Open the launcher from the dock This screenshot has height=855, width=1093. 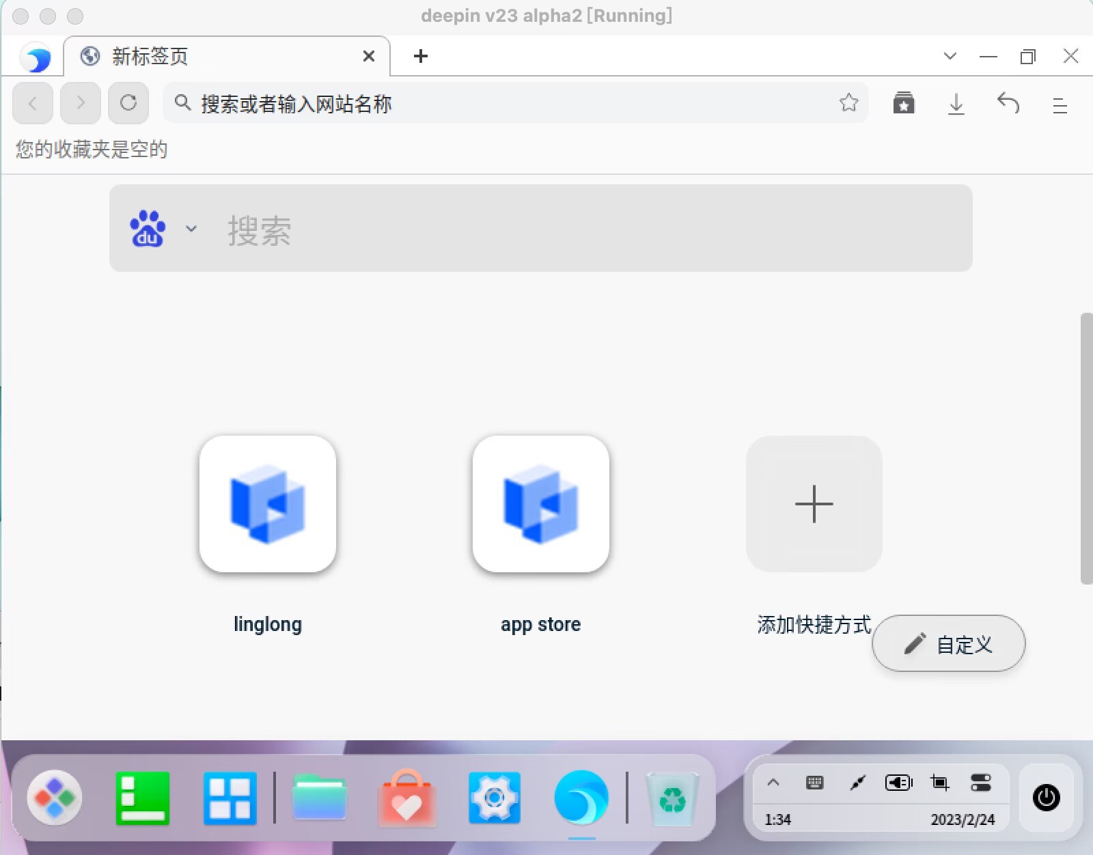pyautogui.click(x=55, y=798)
